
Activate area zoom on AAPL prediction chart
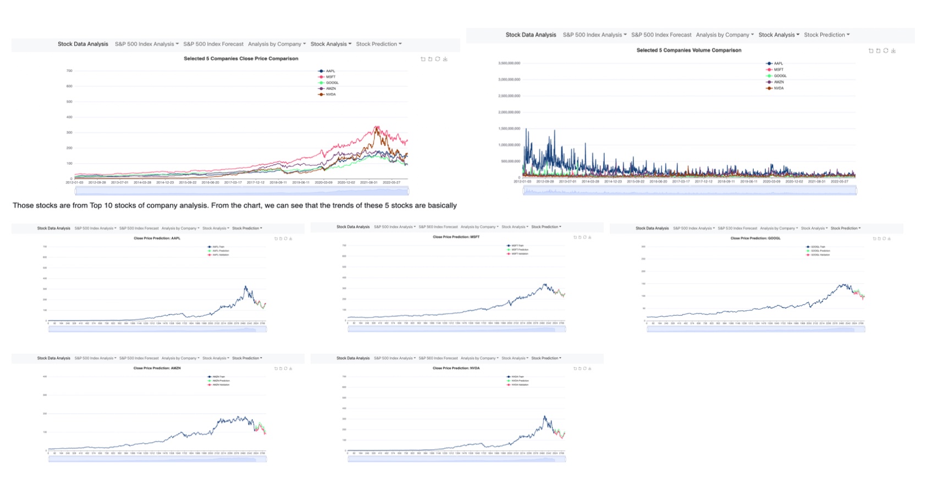tap(276, 238)
